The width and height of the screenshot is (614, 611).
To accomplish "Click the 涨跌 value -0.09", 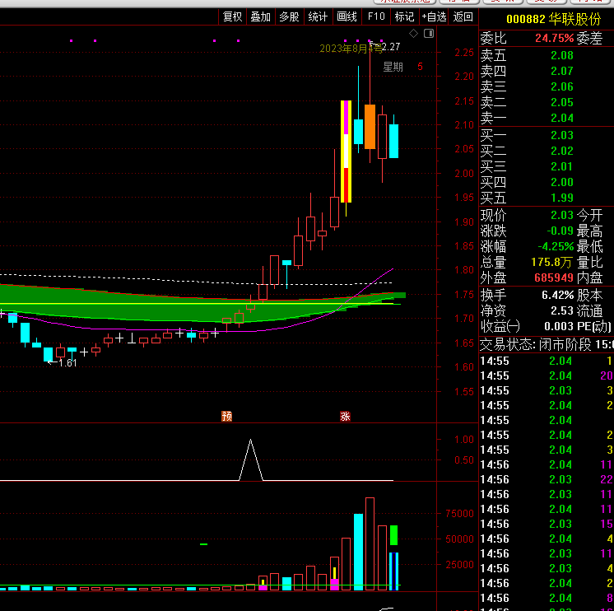I will (x=561, y=231).
